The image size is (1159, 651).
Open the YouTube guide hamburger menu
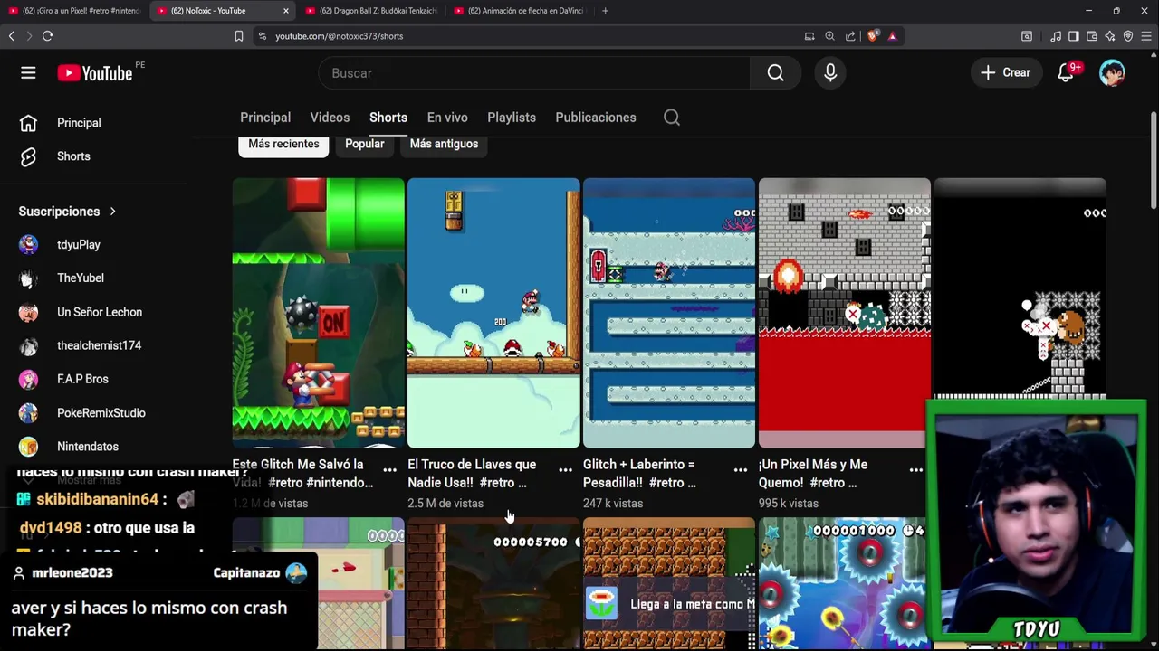(x=28, y=73)
